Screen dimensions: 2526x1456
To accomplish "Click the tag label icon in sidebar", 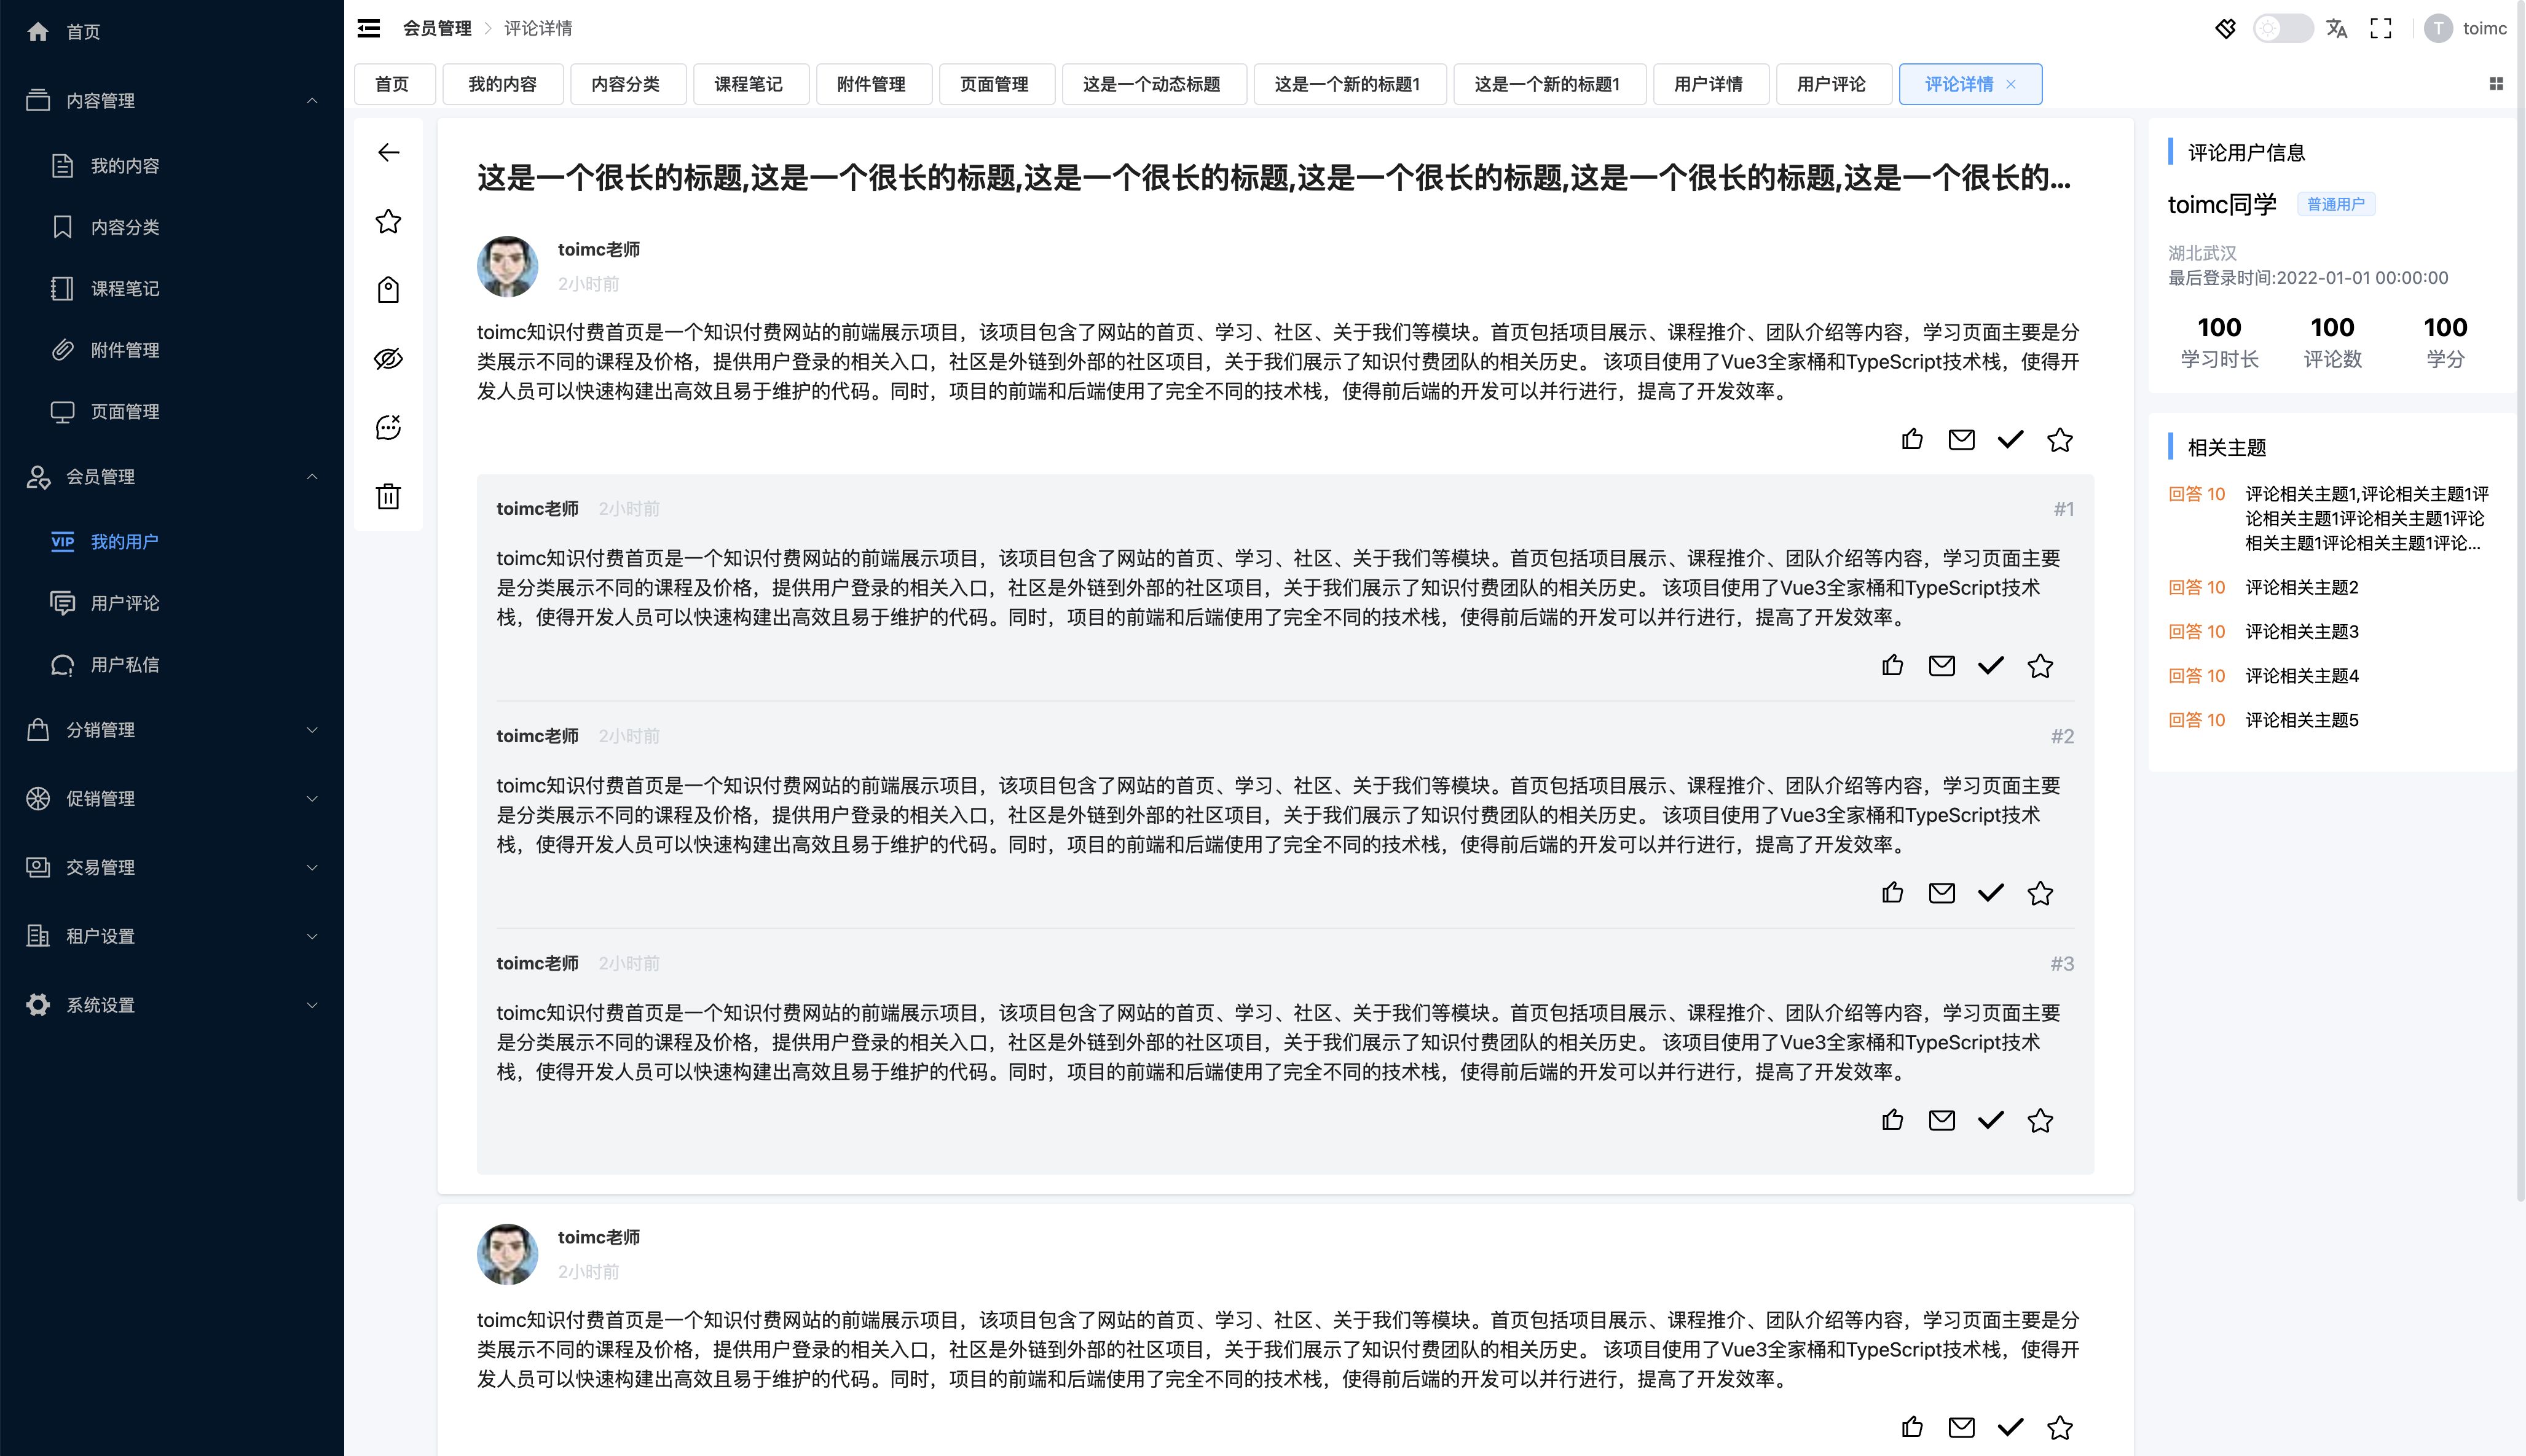I will pyautogui.click(x=388, y=290).
